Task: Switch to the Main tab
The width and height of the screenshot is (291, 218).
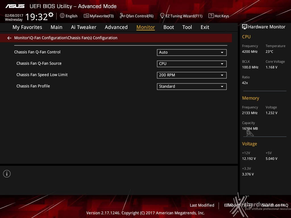Action: (57, 27)
